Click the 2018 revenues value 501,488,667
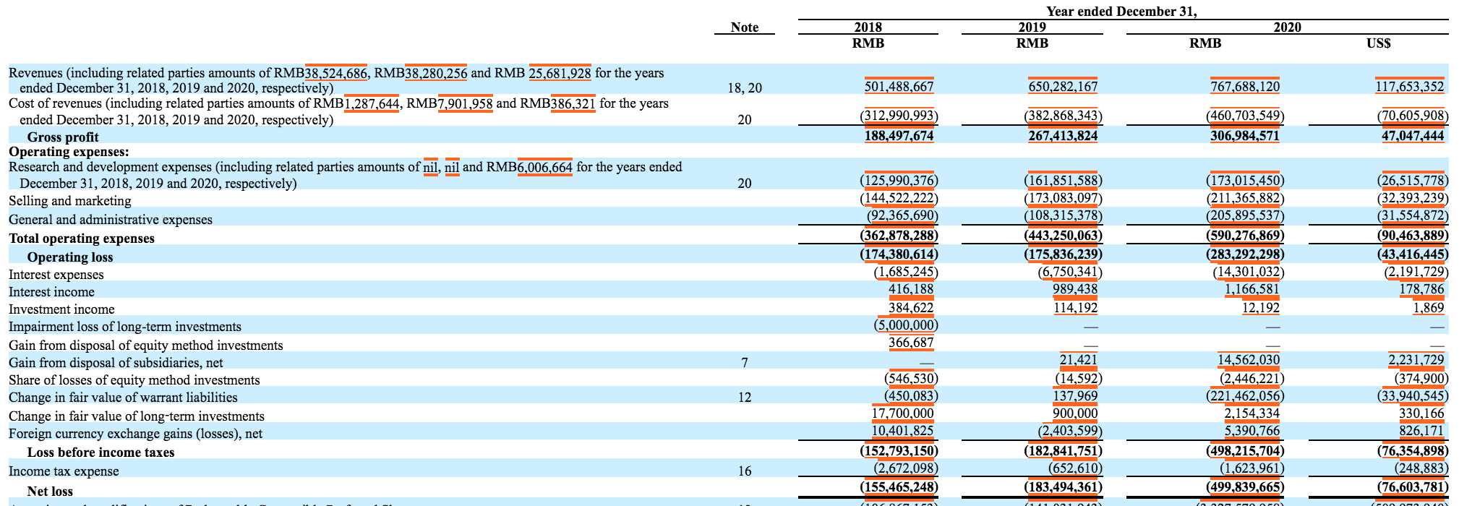Screen dimensions: 1459x506 coord(899,87)
